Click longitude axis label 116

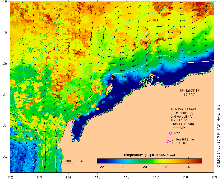pos(127,177)
